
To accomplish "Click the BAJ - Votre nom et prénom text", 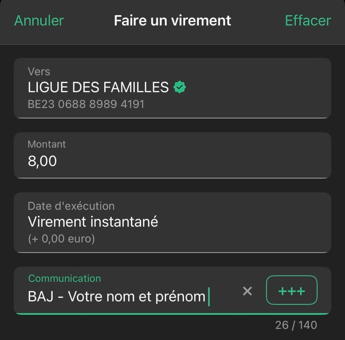I will click(117, 297).
